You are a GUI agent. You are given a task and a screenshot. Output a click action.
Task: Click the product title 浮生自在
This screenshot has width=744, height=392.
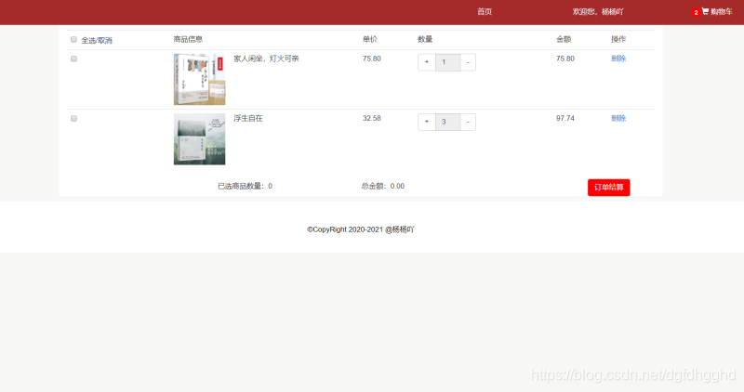(247, 118)
